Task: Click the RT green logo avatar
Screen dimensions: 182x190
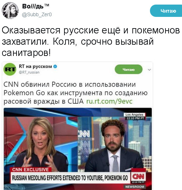Action: click(10, 69)
